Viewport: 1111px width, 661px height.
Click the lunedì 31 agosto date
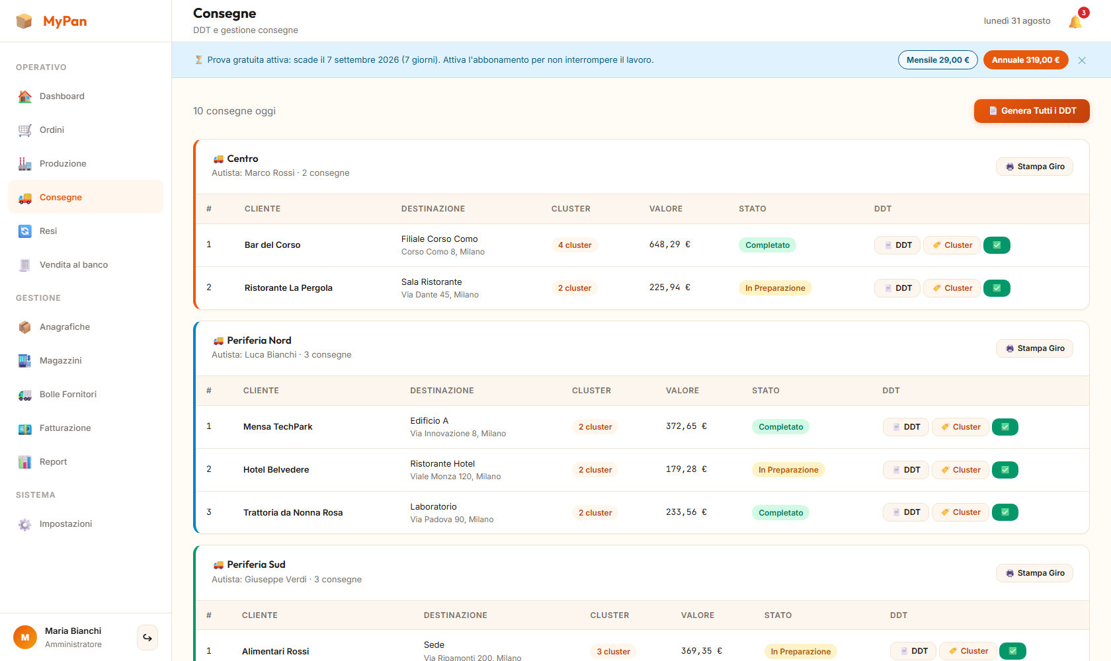point(1017,21)
